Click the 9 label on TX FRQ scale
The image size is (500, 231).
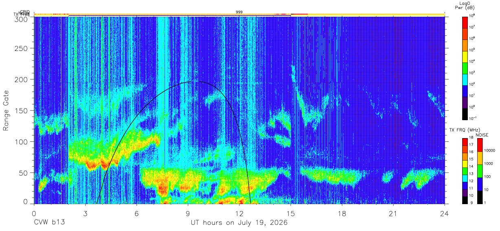pyautogui.click(x=471, y=202)
